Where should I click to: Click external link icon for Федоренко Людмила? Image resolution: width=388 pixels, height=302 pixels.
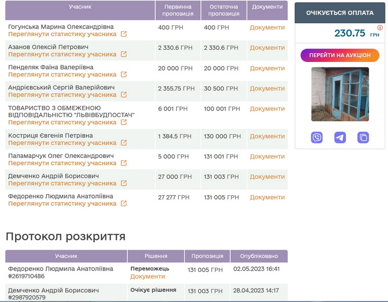(x=124, y=204)
